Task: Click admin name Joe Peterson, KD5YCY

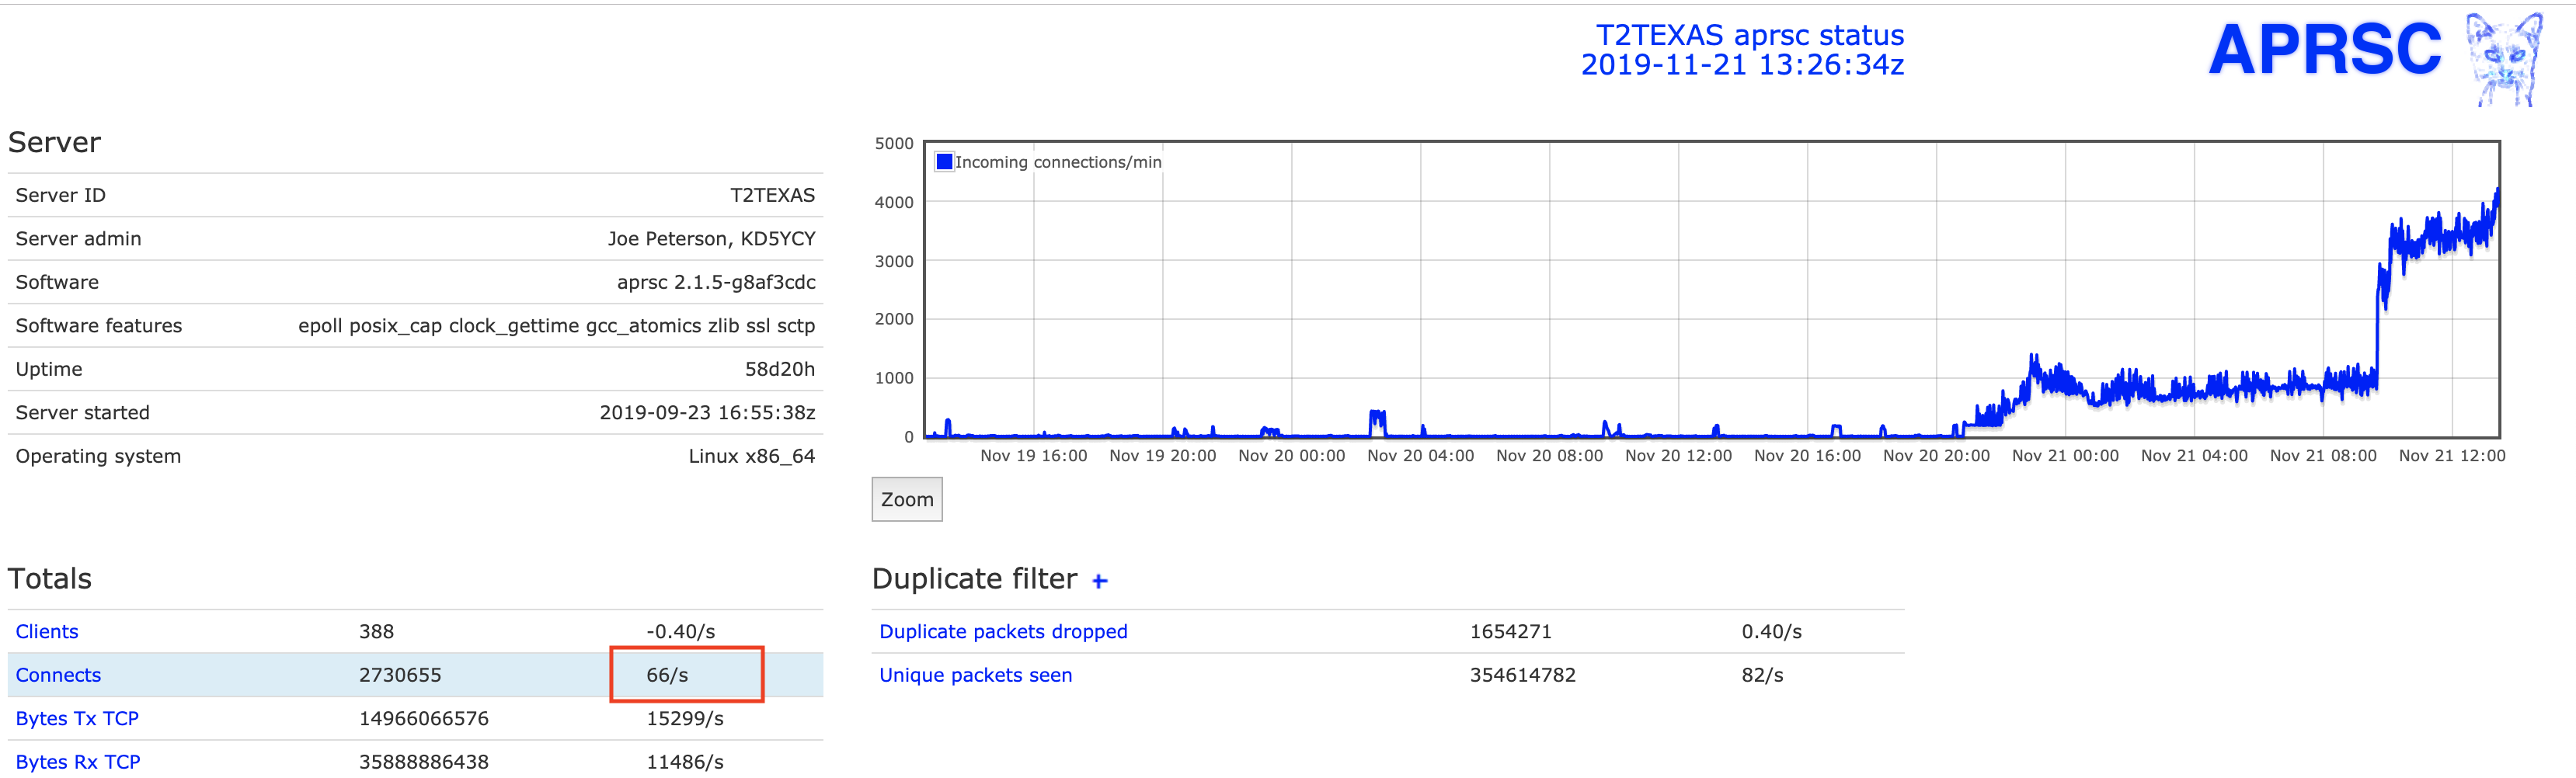Action: 711,239
